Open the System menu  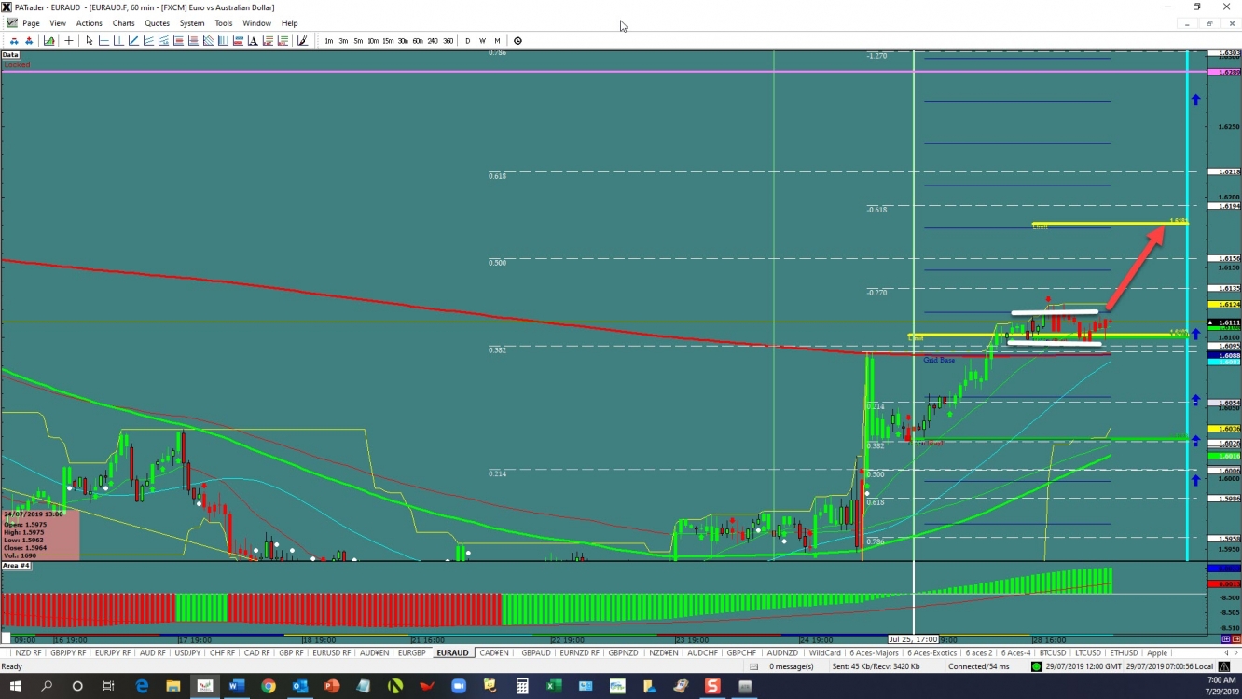pyautogui.click(x=192, y=23)
